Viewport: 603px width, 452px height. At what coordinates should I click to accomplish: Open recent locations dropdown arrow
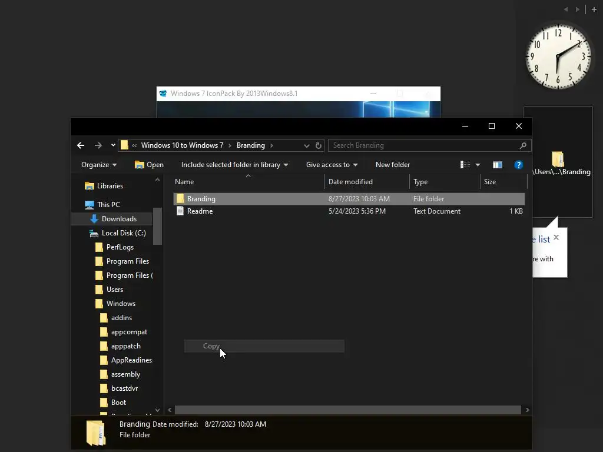click(113, 145)
